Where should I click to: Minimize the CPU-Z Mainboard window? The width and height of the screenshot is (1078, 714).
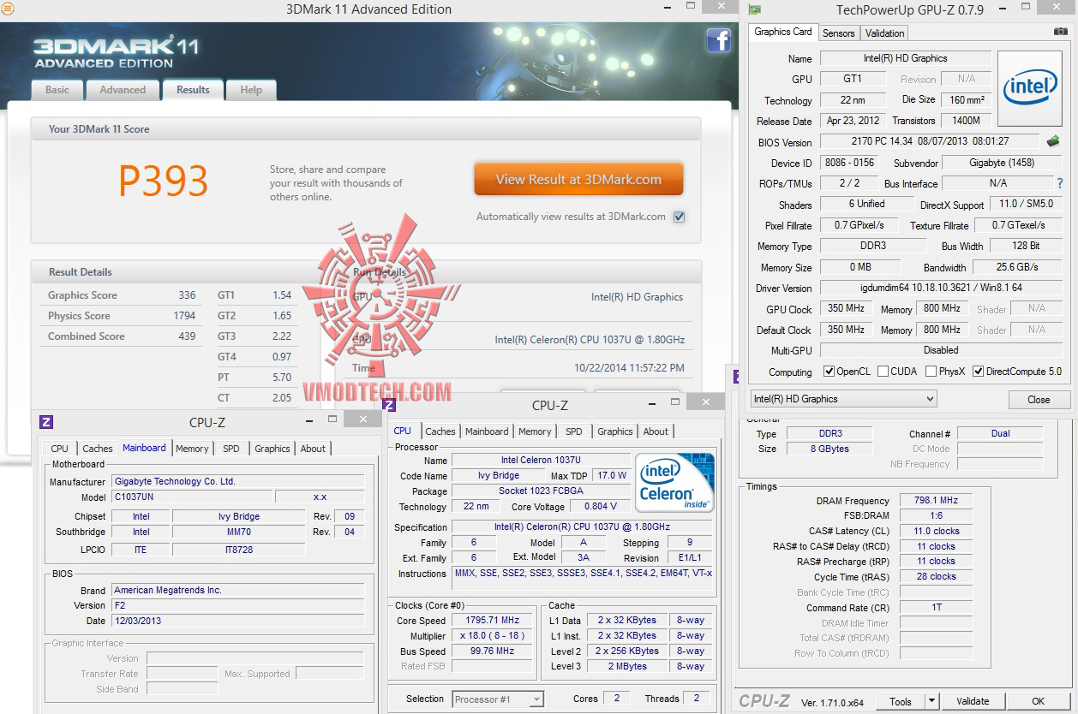tap(308, 419)
